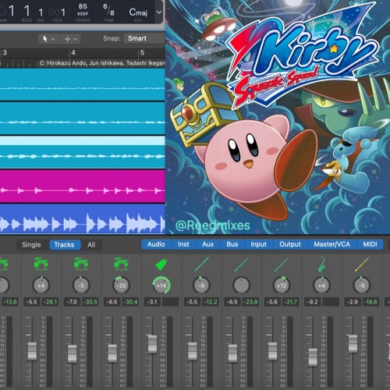Open the marquee tool menu chevron
Viewport: 390px width, 390px height.
point(76,39)
